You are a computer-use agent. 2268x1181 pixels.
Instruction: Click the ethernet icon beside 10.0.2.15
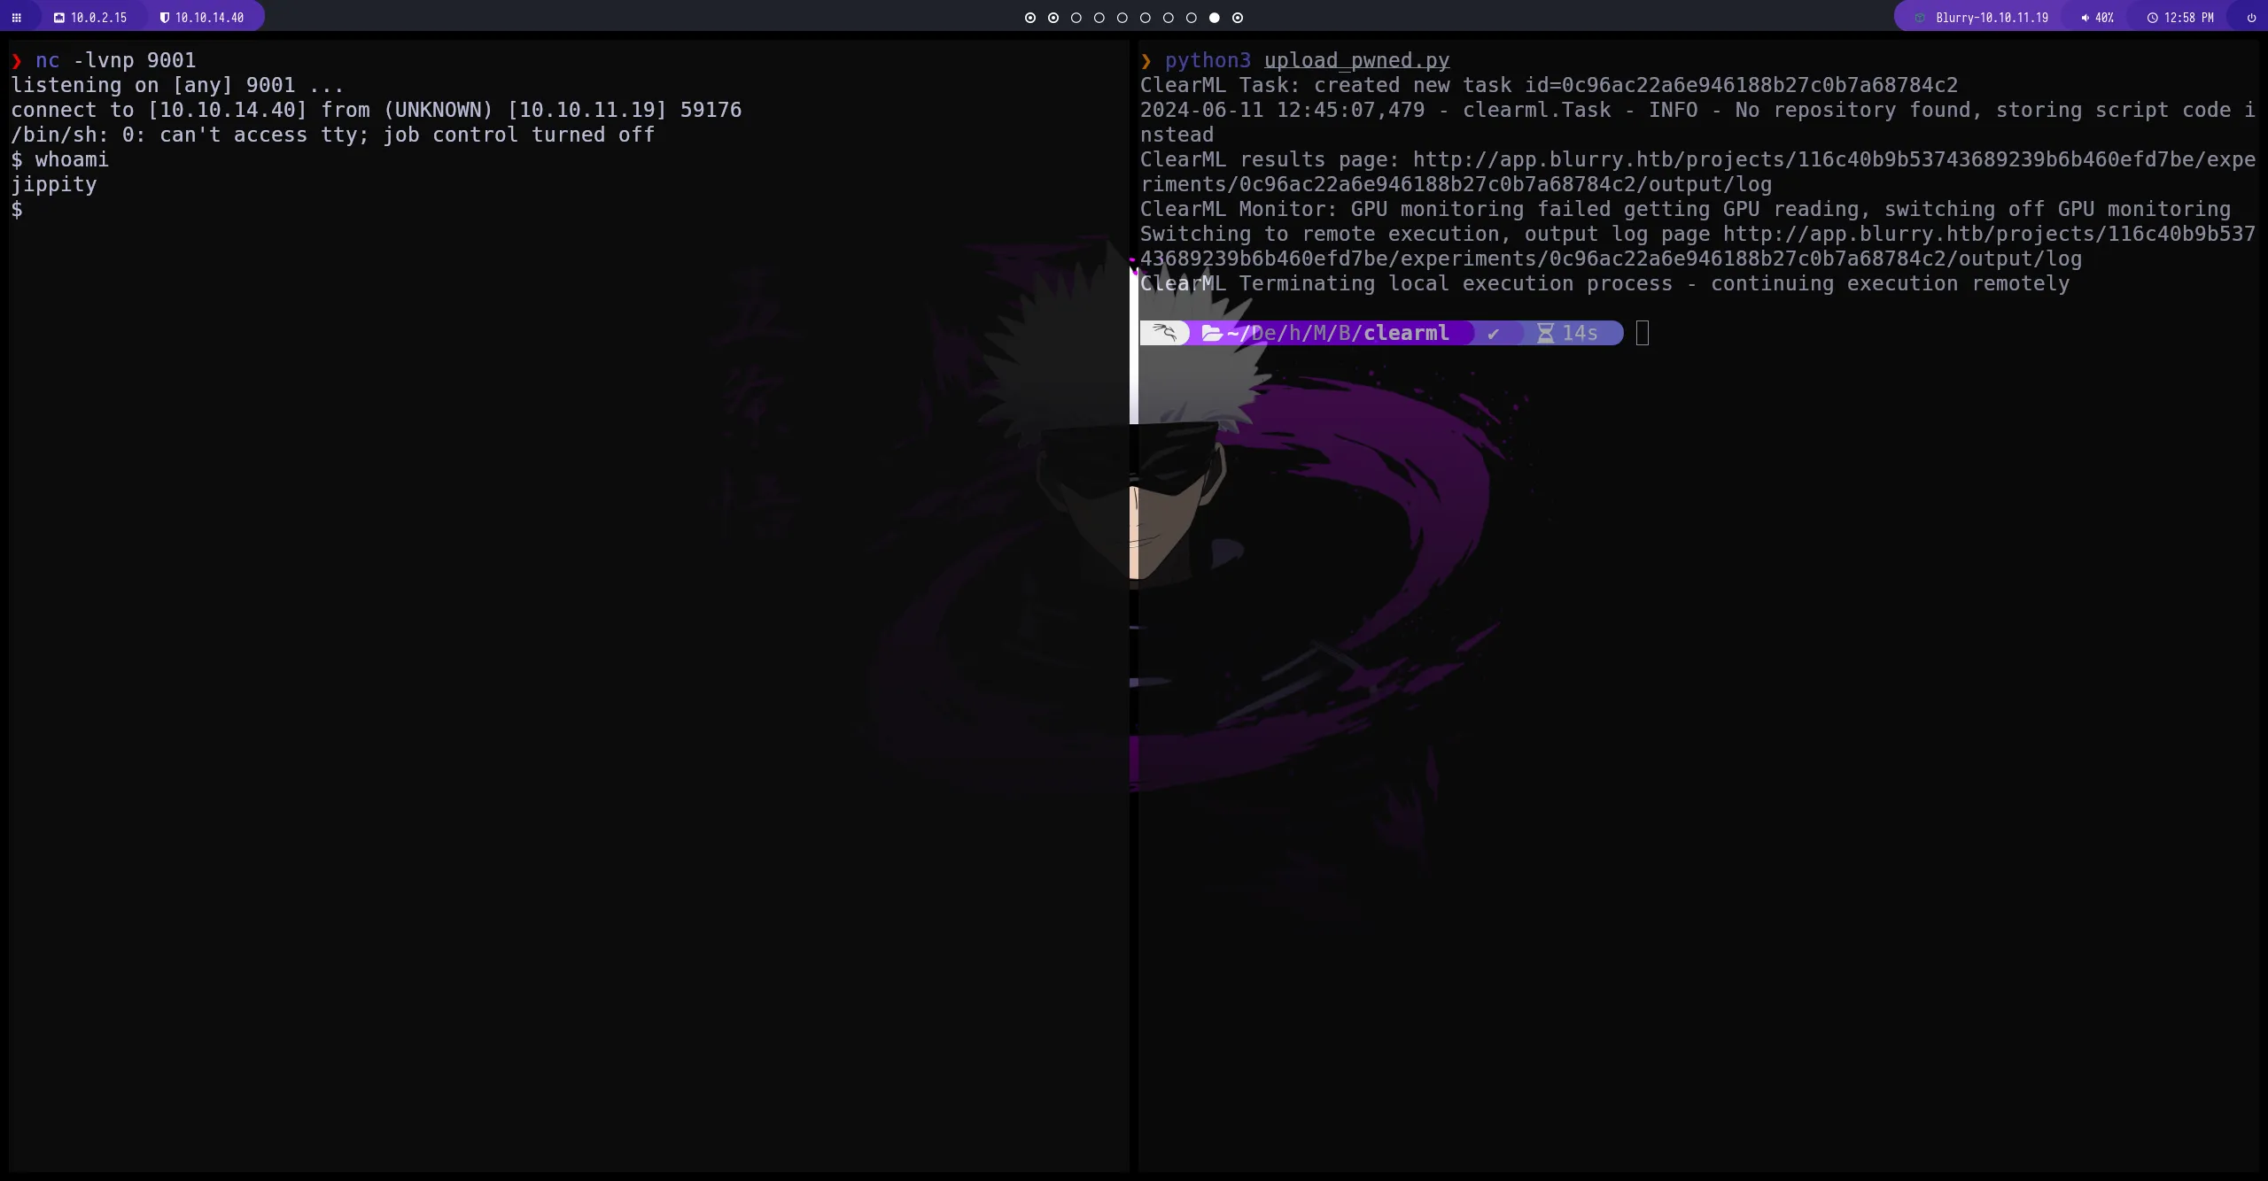coord(58,17)
